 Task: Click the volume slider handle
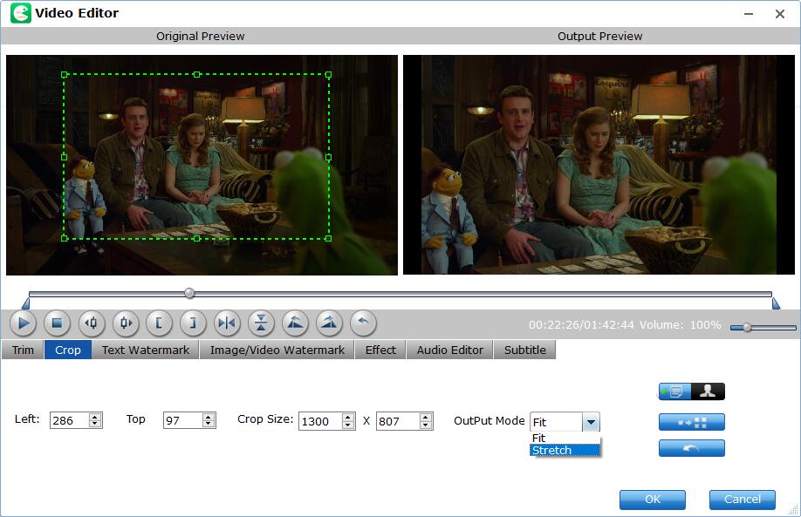747,327
